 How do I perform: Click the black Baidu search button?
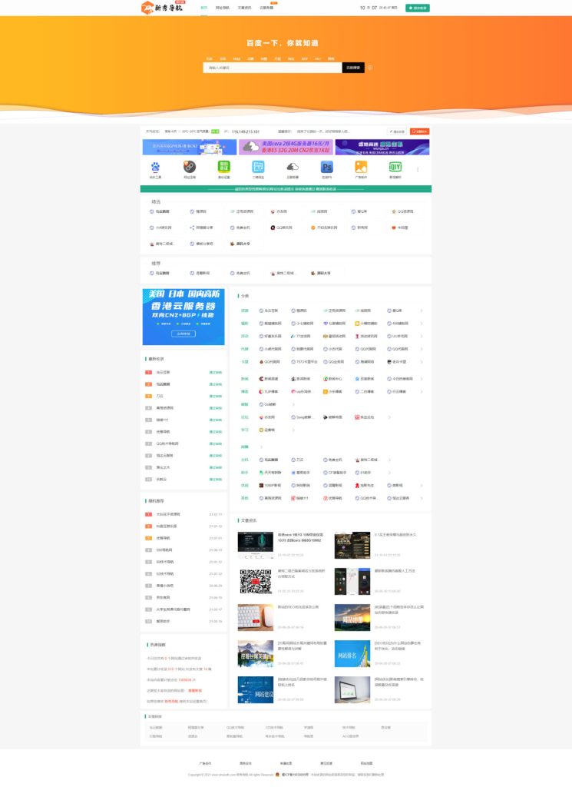353,68
